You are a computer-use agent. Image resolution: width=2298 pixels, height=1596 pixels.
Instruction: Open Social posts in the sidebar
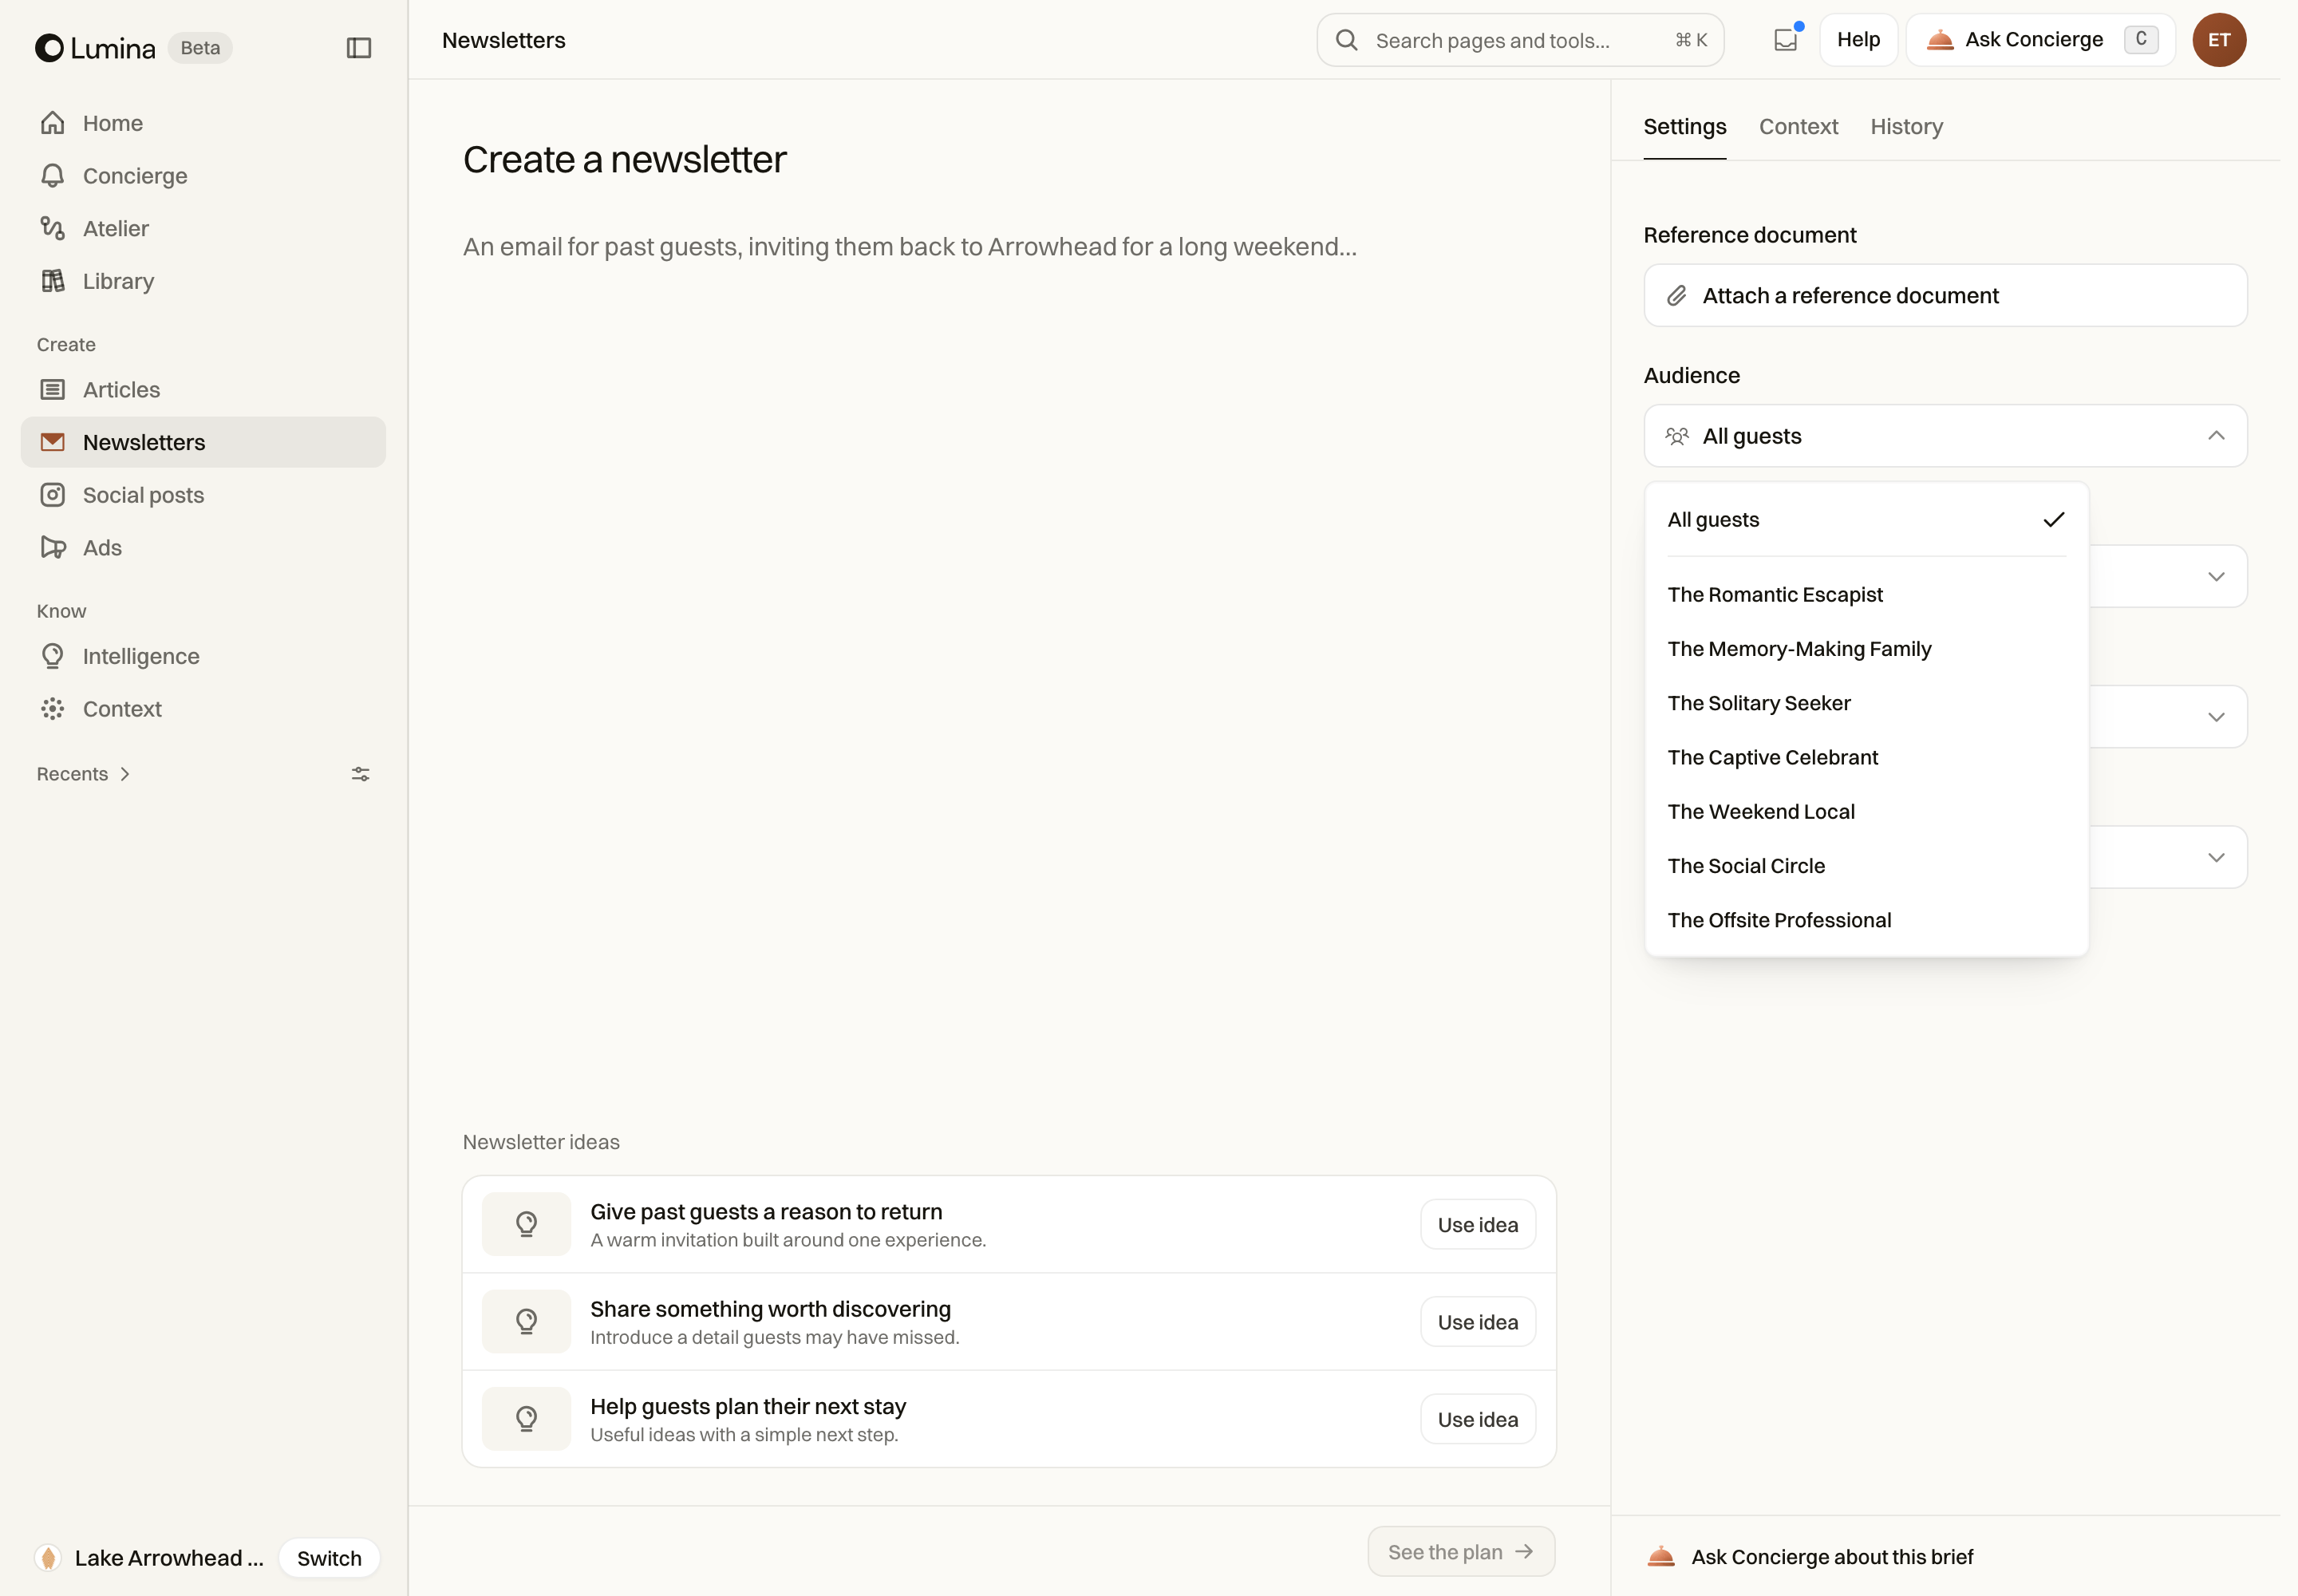coord(203,495)
